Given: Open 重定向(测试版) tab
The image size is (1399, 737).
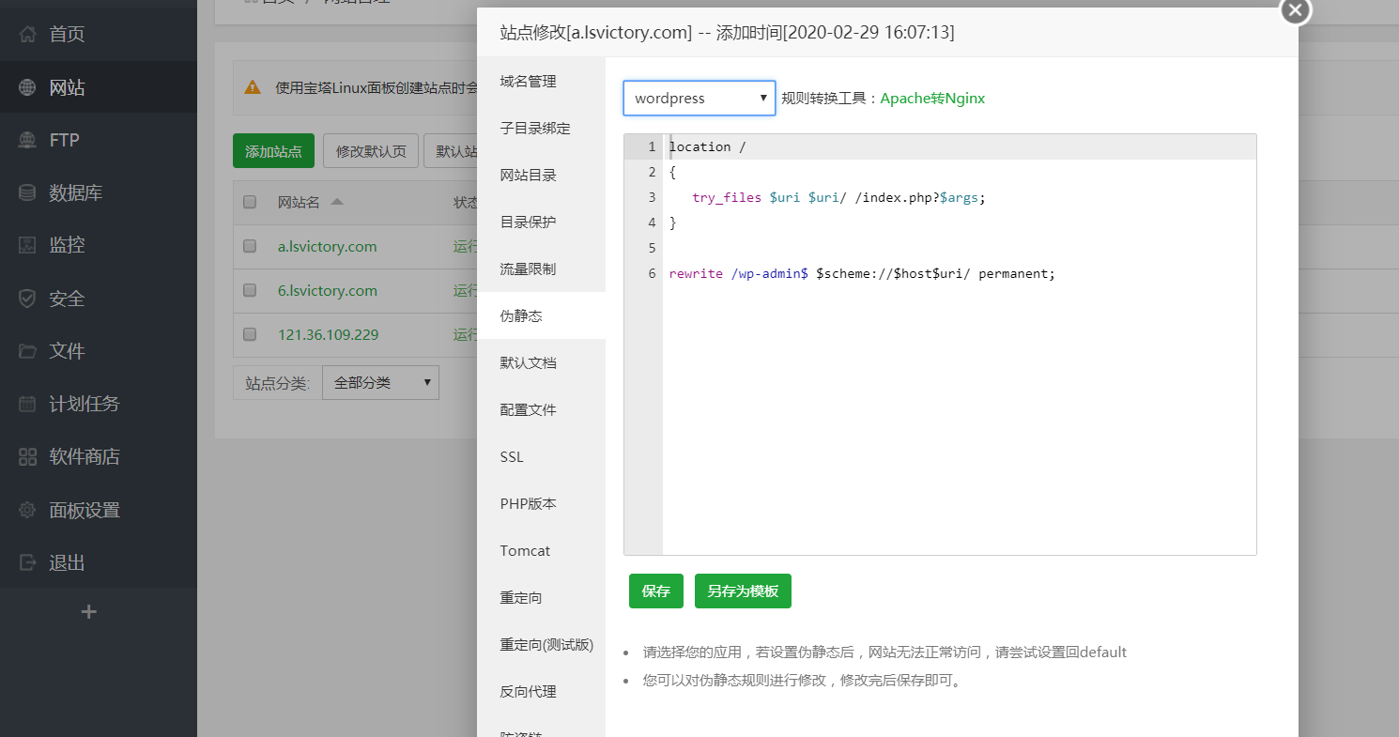Looking at the screenshot, I should (x=541, y=645).
